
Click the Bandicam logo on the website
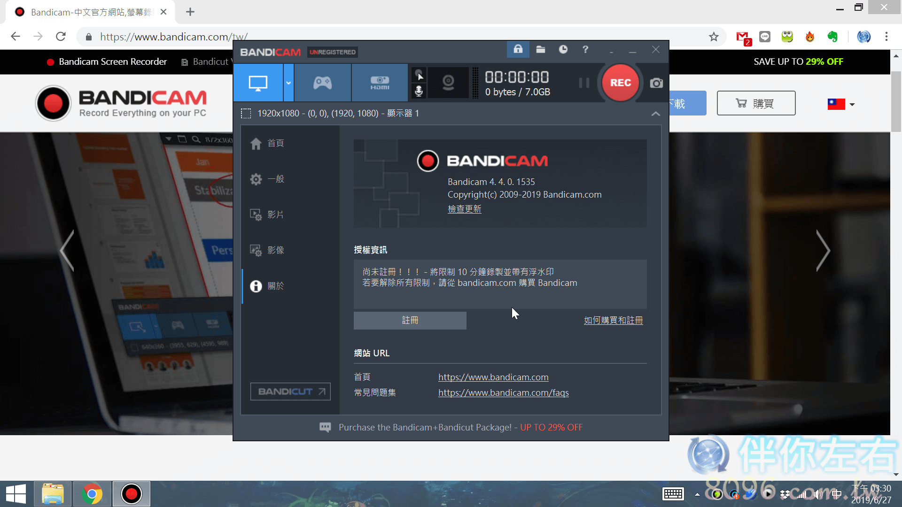point(121,103)
